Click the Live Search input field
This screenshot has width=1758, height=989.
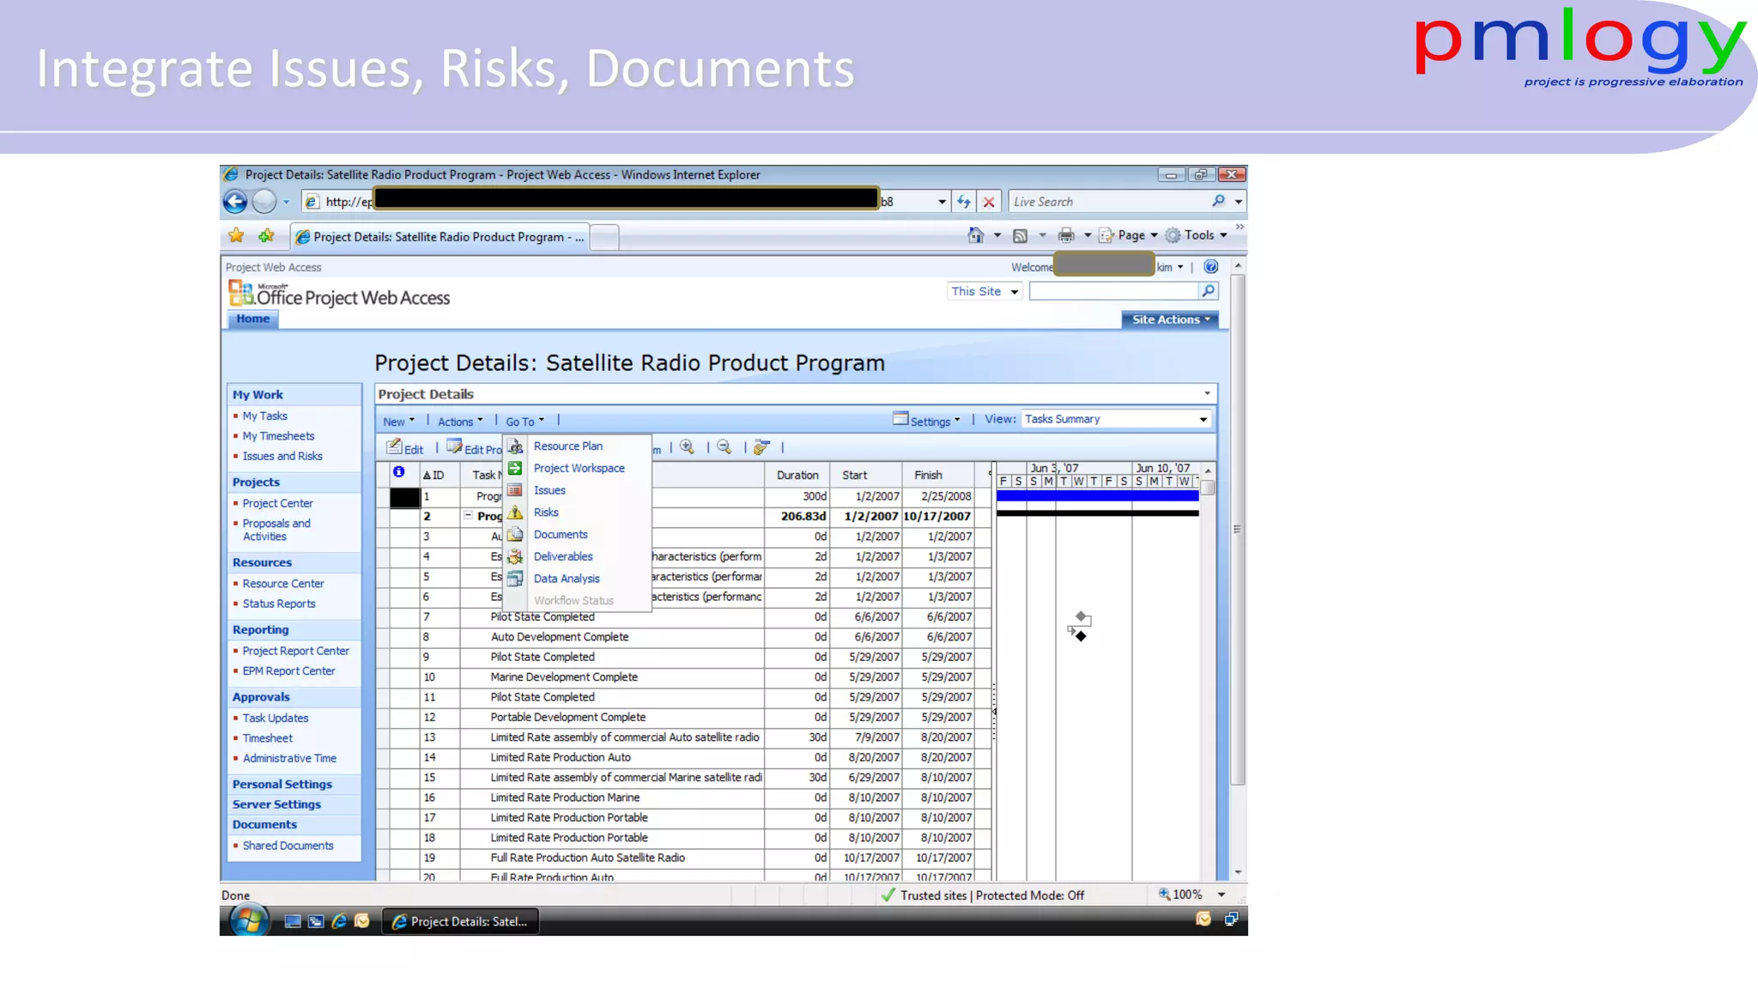click(x=1109, y=202)
